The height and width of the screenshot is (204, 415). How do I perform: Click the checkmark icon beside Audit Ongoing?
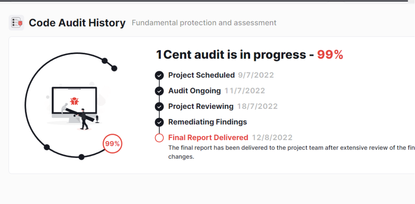pyautogui.click(x=159, y=91)
